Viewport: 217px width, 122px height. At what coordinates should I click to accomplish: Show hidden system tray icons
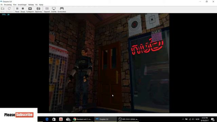[183, 119]
